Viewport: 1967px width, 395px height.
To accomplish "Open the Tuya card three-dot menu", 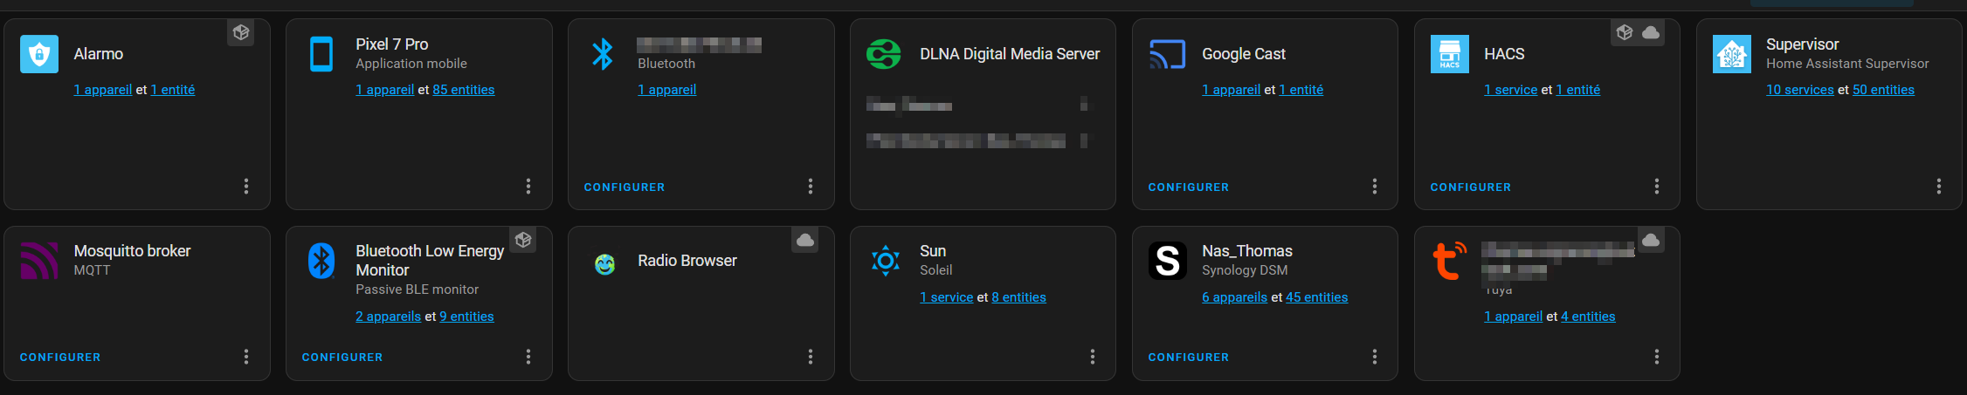I will [1657, 357].
